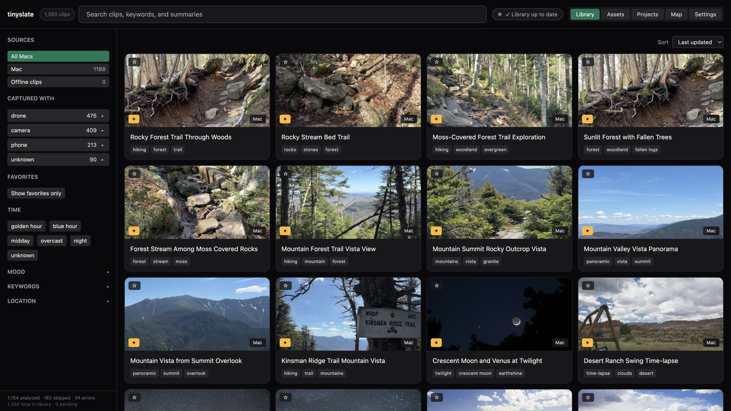Toggle the night time filter
The height and width of the screenshot is (411, 731).
[80, 241]
